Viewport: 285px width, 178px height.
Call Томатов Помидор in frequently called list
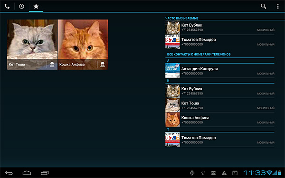coord(220,42)
